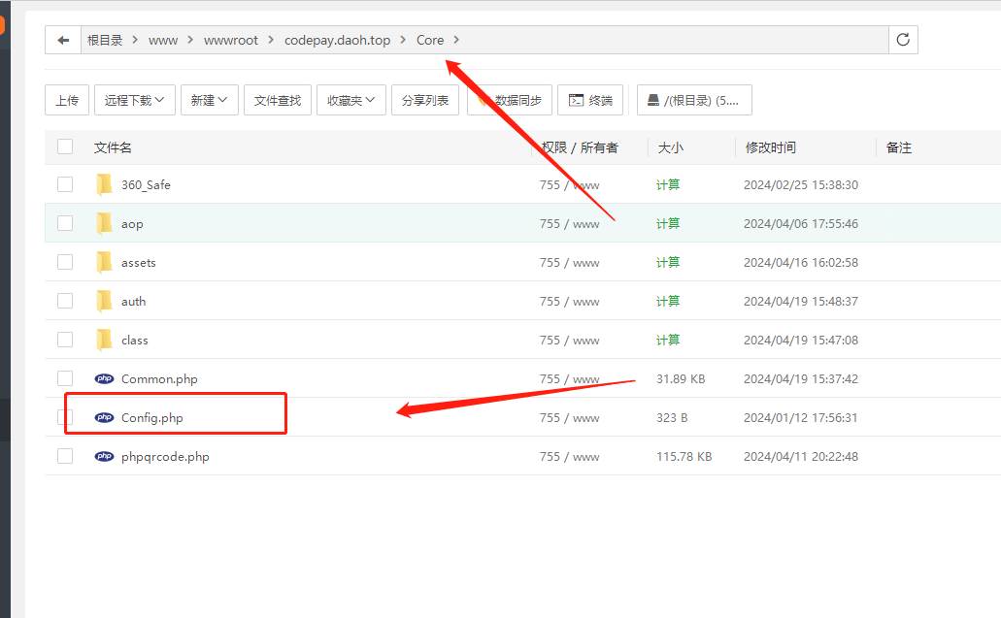Select the Config.php row checkbox
1001x618 pixels.
point(65,418)
